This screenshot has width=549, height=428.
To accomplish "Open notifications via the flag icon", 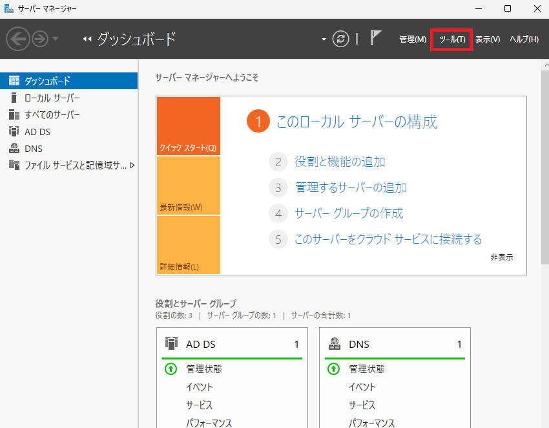I will pyautogui.click(x=375, y=38).
